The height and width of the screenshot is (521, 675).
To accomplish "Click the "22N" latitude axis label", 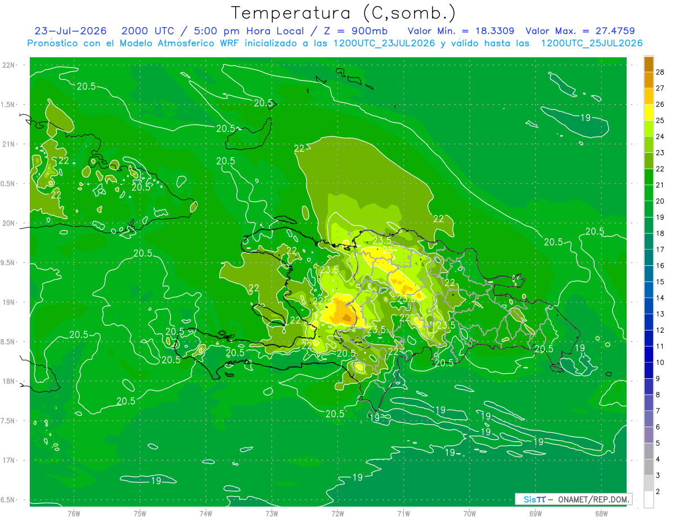I will pyautogui.click(x=9, y=65).
